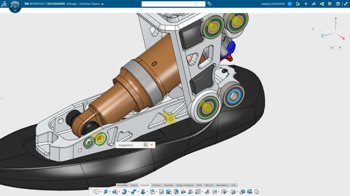Collapse the view cube panel arrow
This screenshot has height=196, width=350.
(313, 29)
